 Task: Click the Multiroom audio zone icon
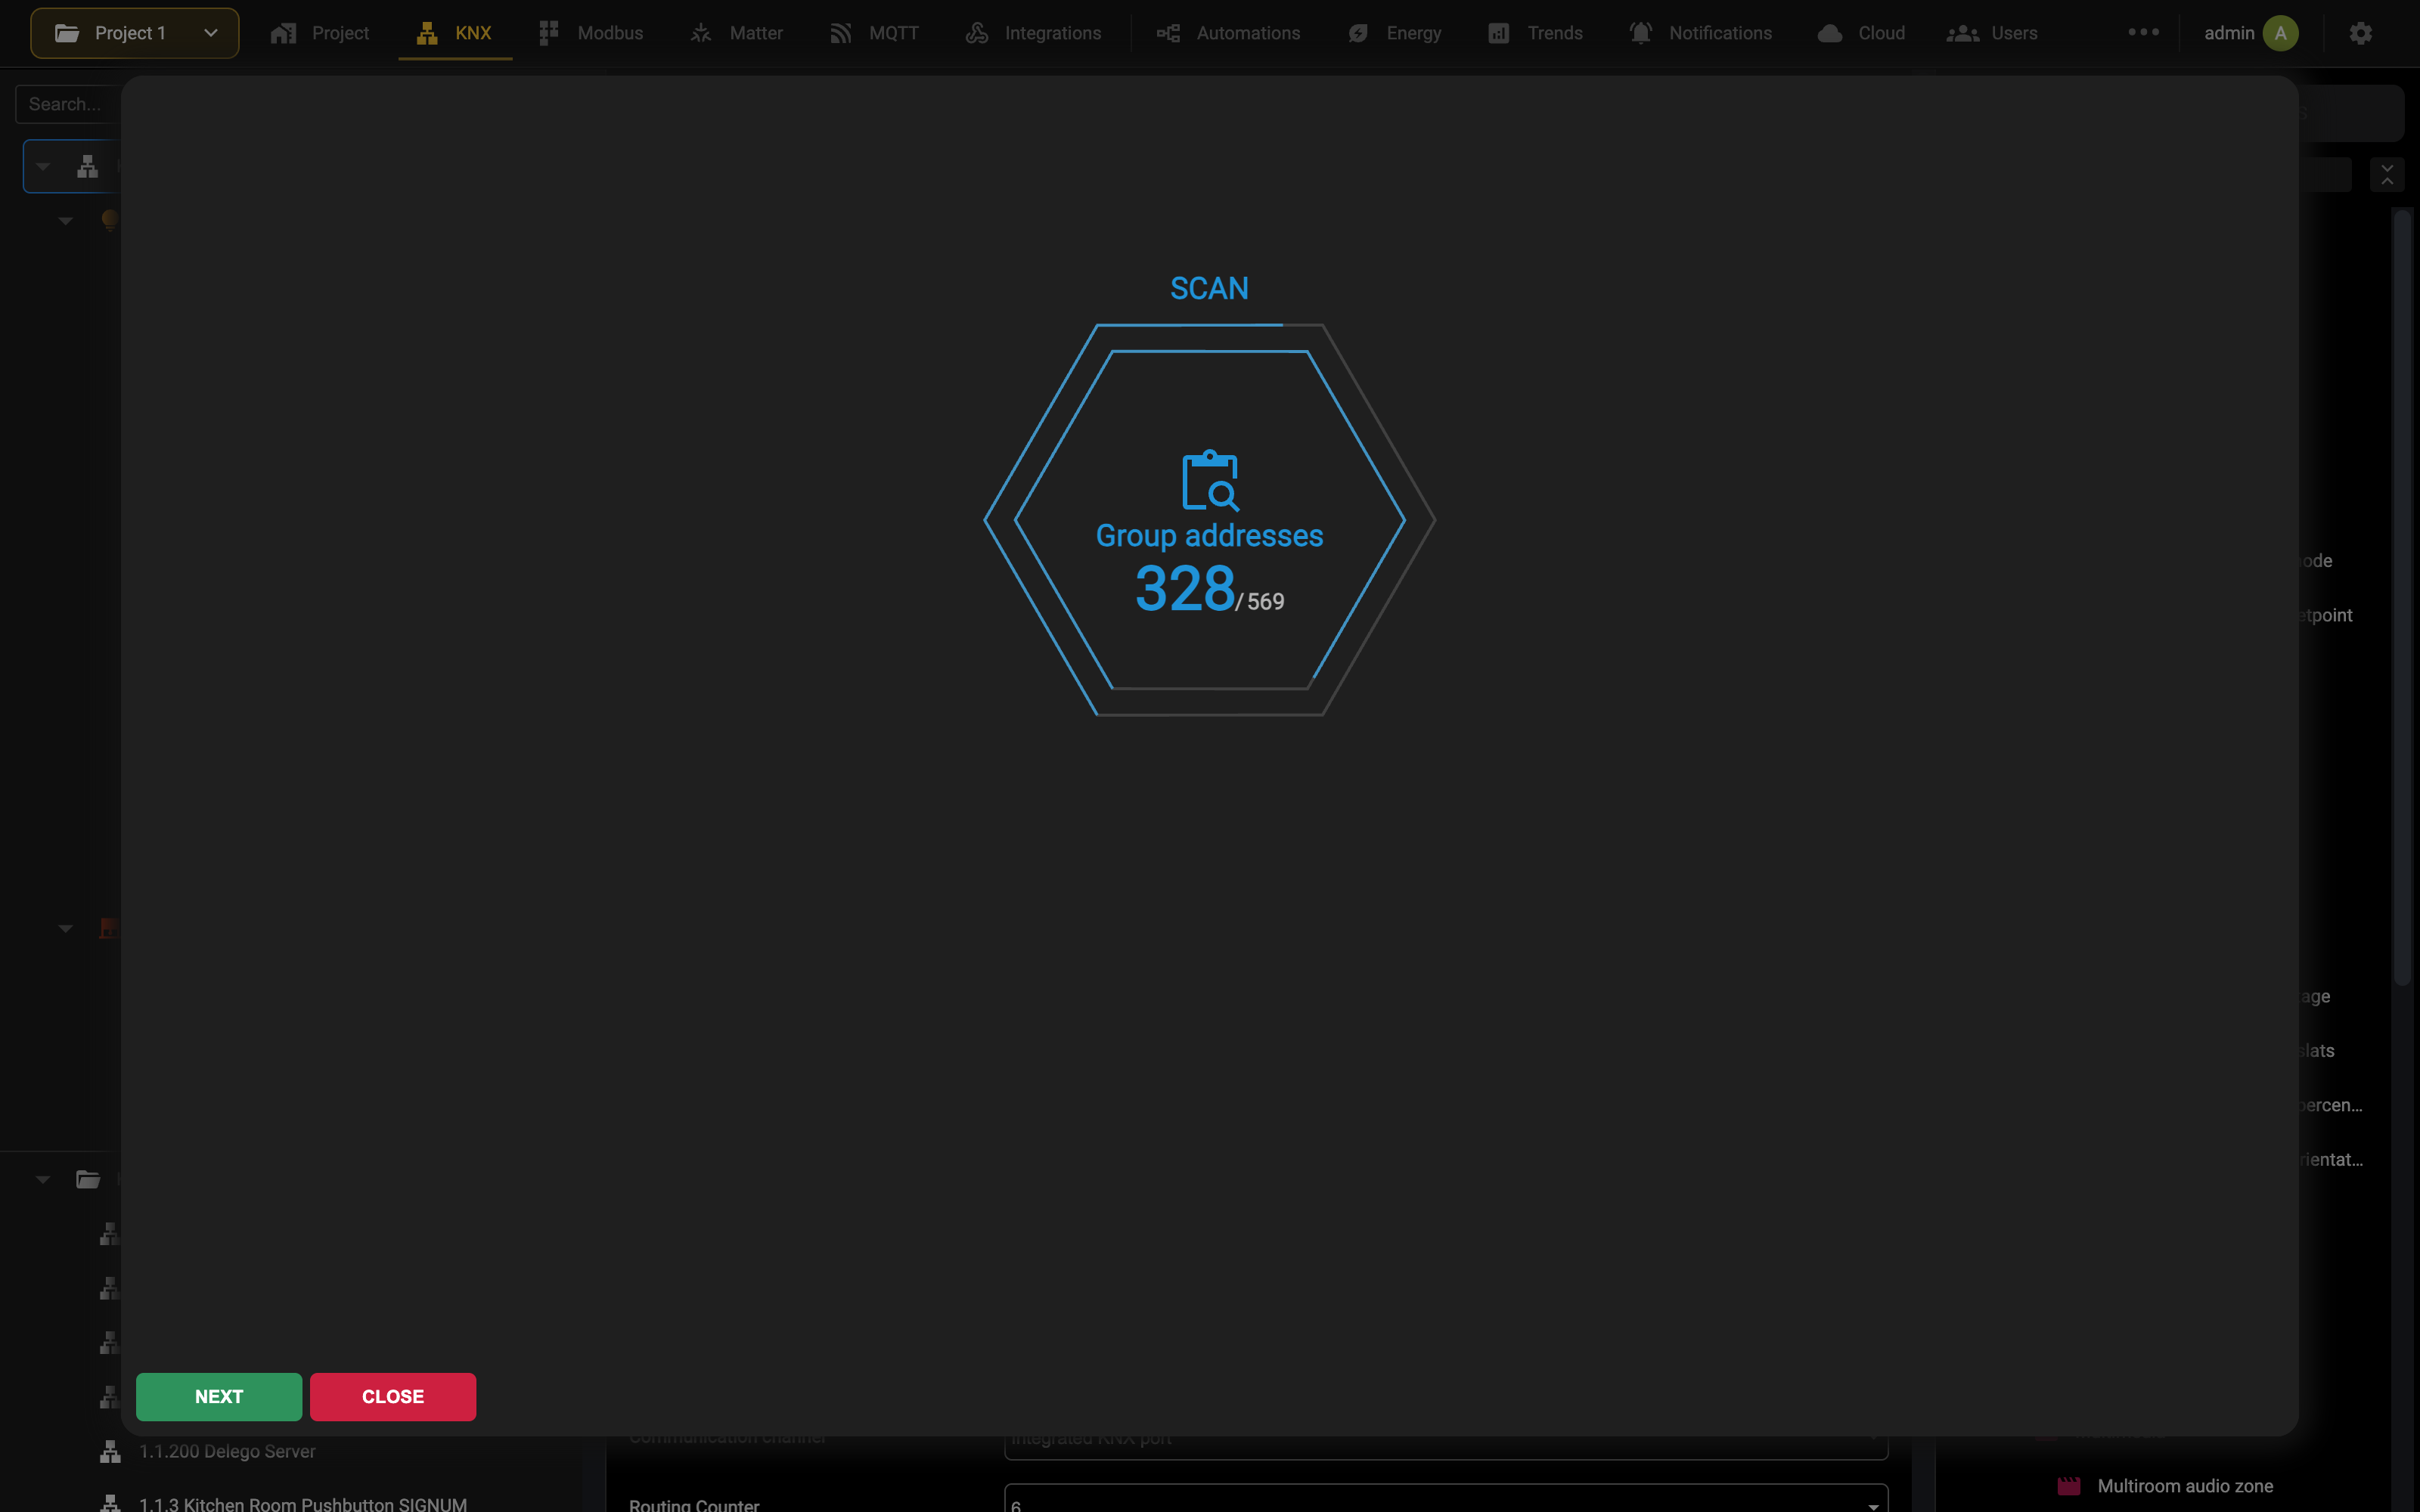tap(2068, 1486)
